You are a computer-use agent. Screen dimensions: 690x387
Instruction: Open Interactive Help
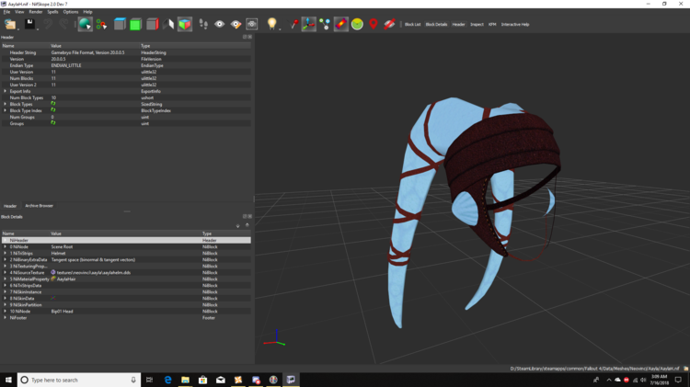[515, 25]
